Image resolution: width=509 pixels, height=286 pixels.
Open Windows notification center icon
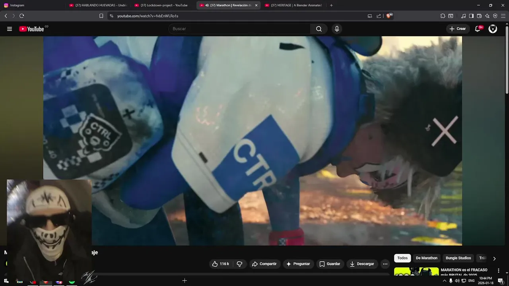coord(500,281)
